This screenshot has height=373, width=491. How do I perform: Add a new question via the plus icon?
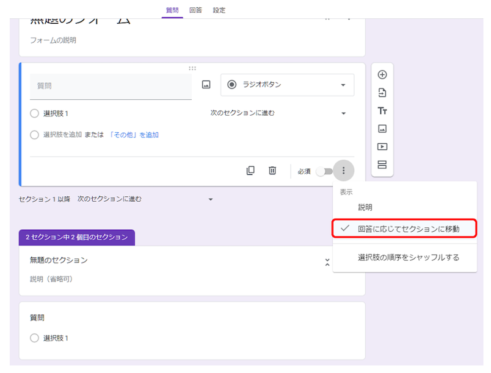[382, 74]
